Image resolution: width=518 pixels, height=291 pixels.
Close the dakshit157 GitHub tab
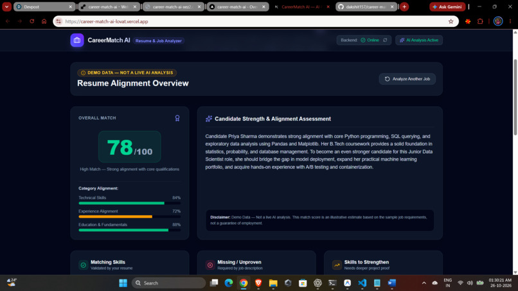(x=392, y=6)
